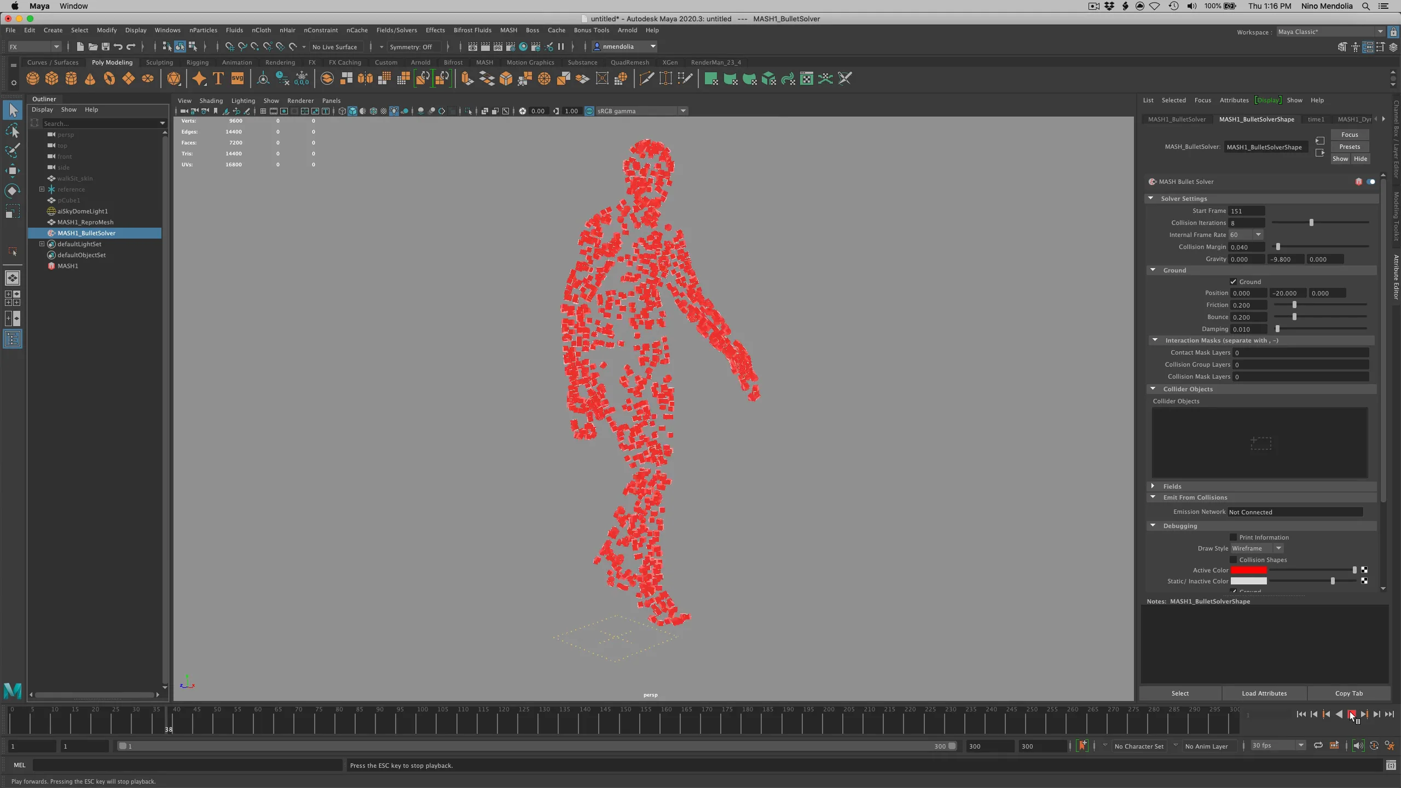The width and height of the screenshot is (1401, 788).
Task: Check the Print Information option
Action: click(1232, 537)
